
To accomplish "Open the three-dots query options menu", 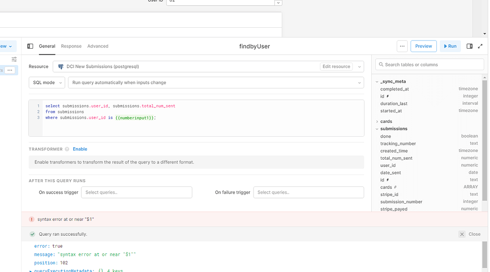I will [402, 46].
